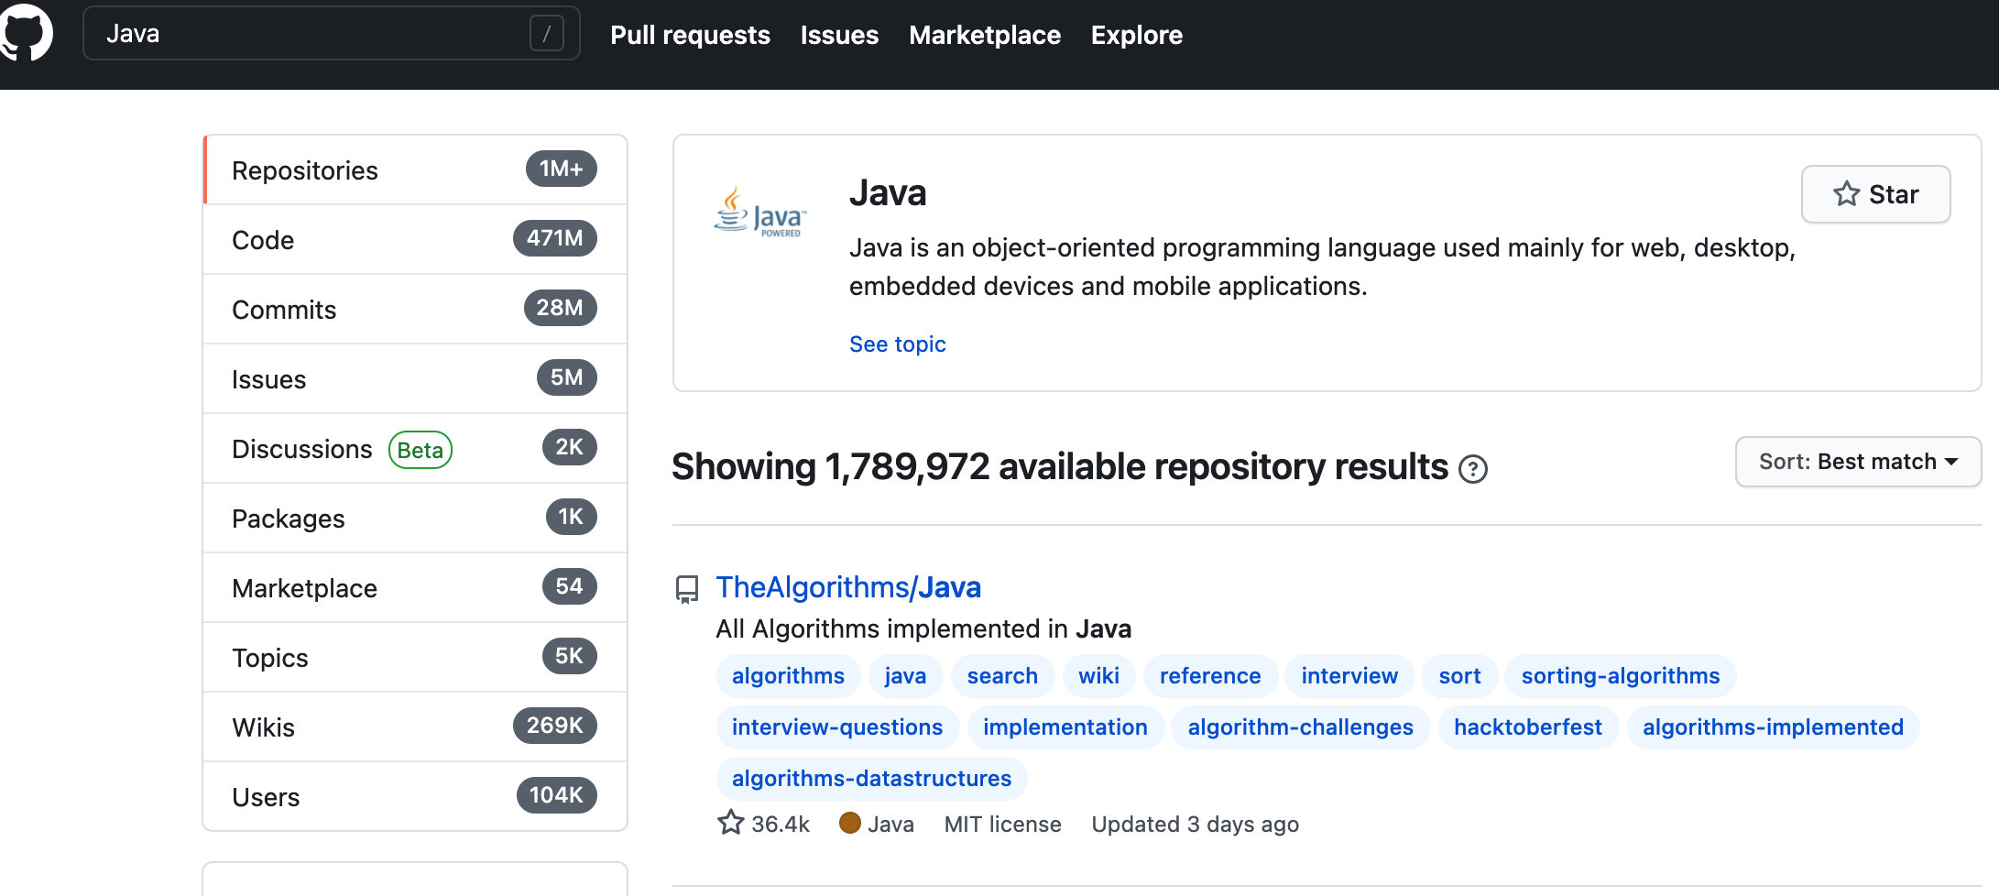Go to Marketplace in the top navigation
The width and height of the screenshot is (1999, 896).
[984, 35]
